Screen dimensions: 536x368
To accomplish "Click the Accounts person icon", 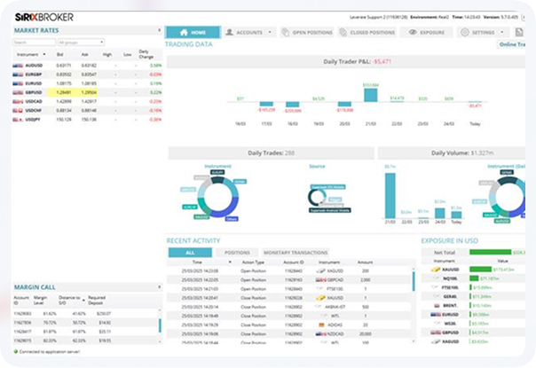I will click(229, 33).
